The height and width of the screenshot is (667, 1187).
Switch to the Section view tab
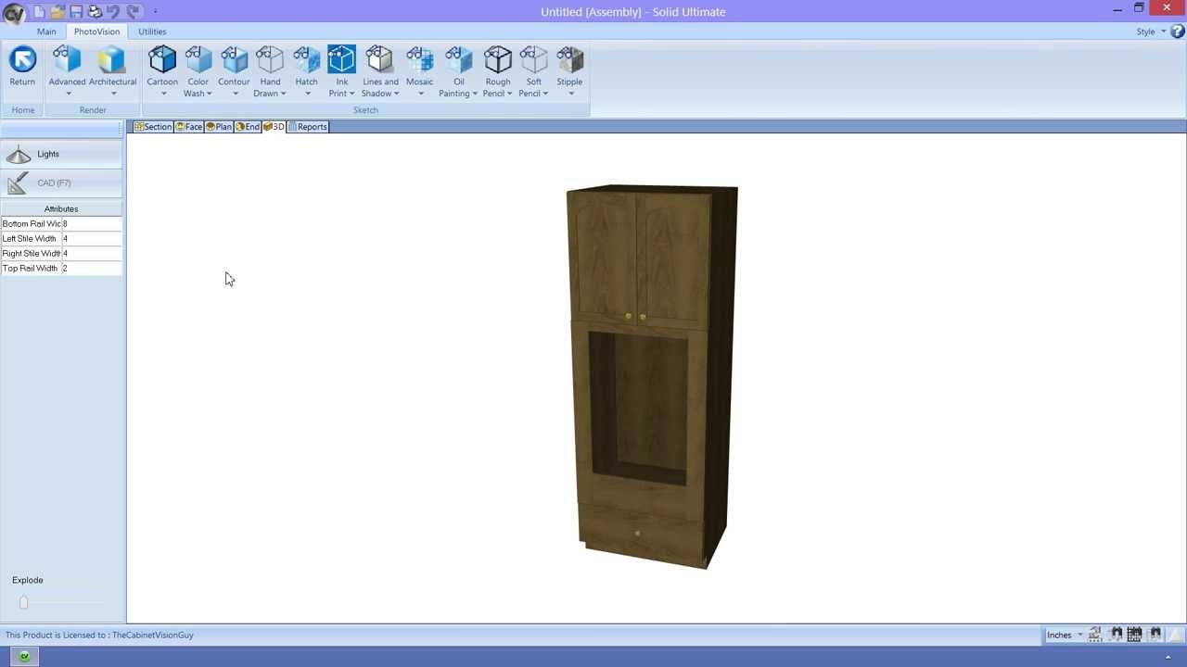click(153, 127)
